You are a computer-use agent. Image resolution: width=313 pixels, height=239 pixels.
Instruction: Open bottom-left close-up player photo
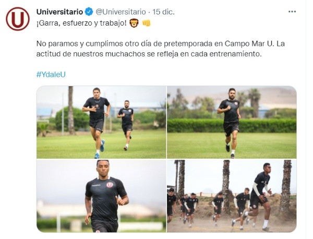pos(101,196)
